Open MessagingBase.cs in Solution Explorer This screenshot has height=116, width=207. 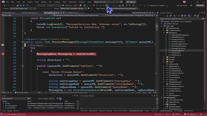178,51
